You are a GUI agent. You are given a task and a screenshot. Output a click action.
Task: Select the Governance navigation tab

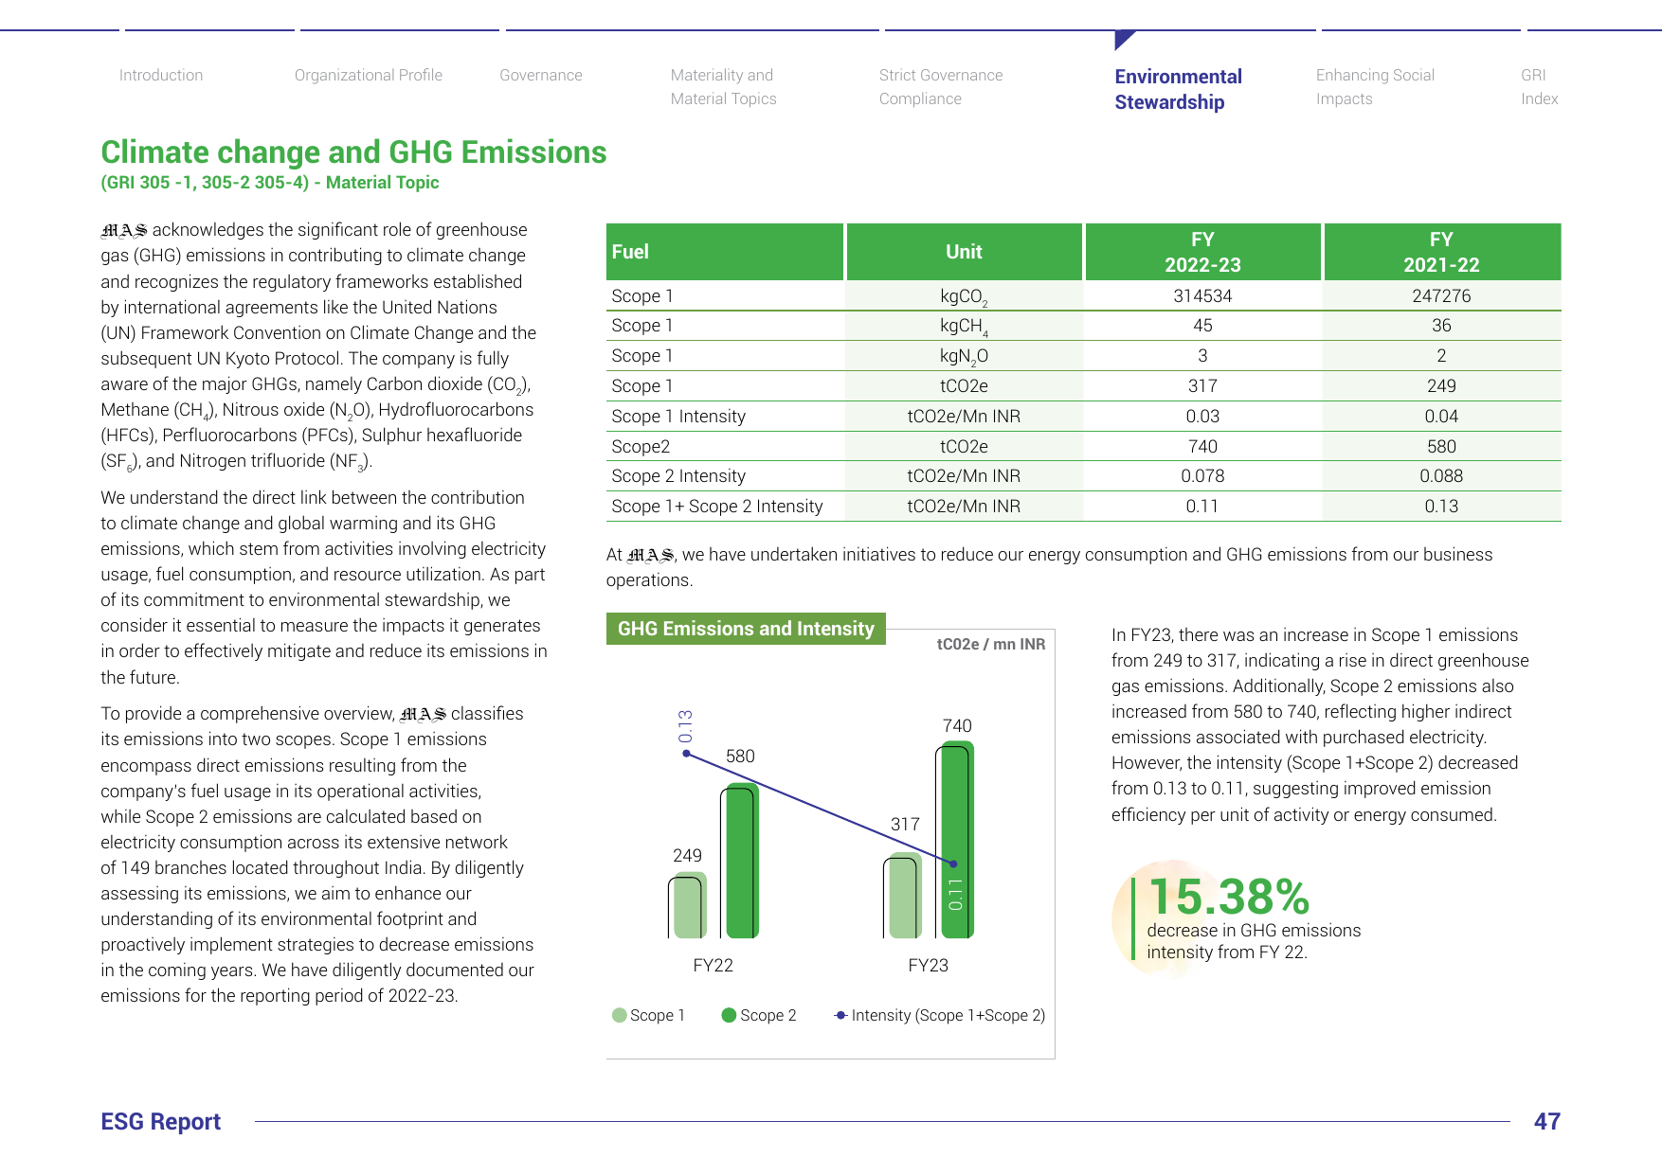(541, 76)
